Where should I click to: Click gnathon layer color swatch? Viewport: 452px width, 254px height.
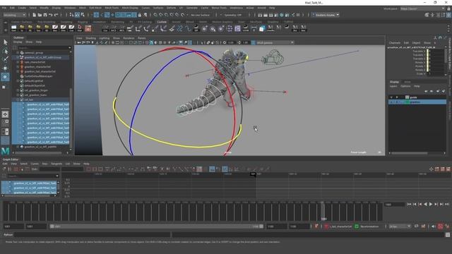[x=408, y=102]
